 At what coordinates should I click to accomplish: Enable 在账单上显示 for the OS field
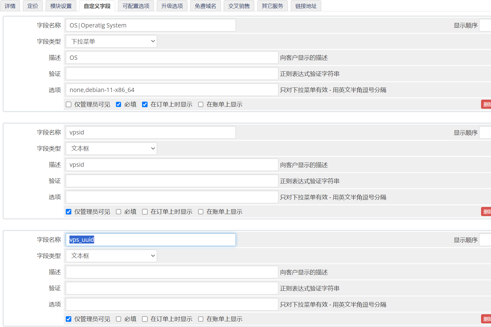201,104
